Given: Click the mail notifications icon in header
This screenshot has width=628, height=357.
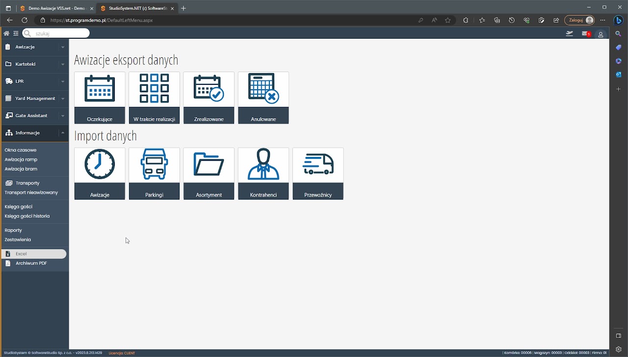Looking at the screenshot, I should tap(585, 33).
